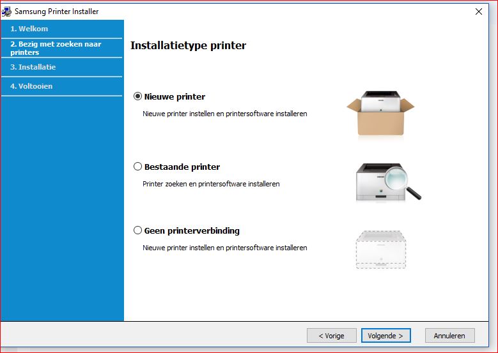Select the Nieuwe printer radio button

click(137, 96)
